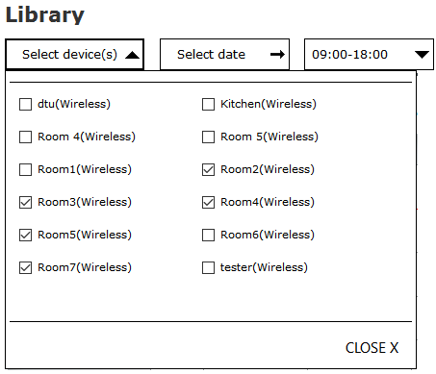Collapse the Select device(s) dropdown arrow

click(132, 55)
